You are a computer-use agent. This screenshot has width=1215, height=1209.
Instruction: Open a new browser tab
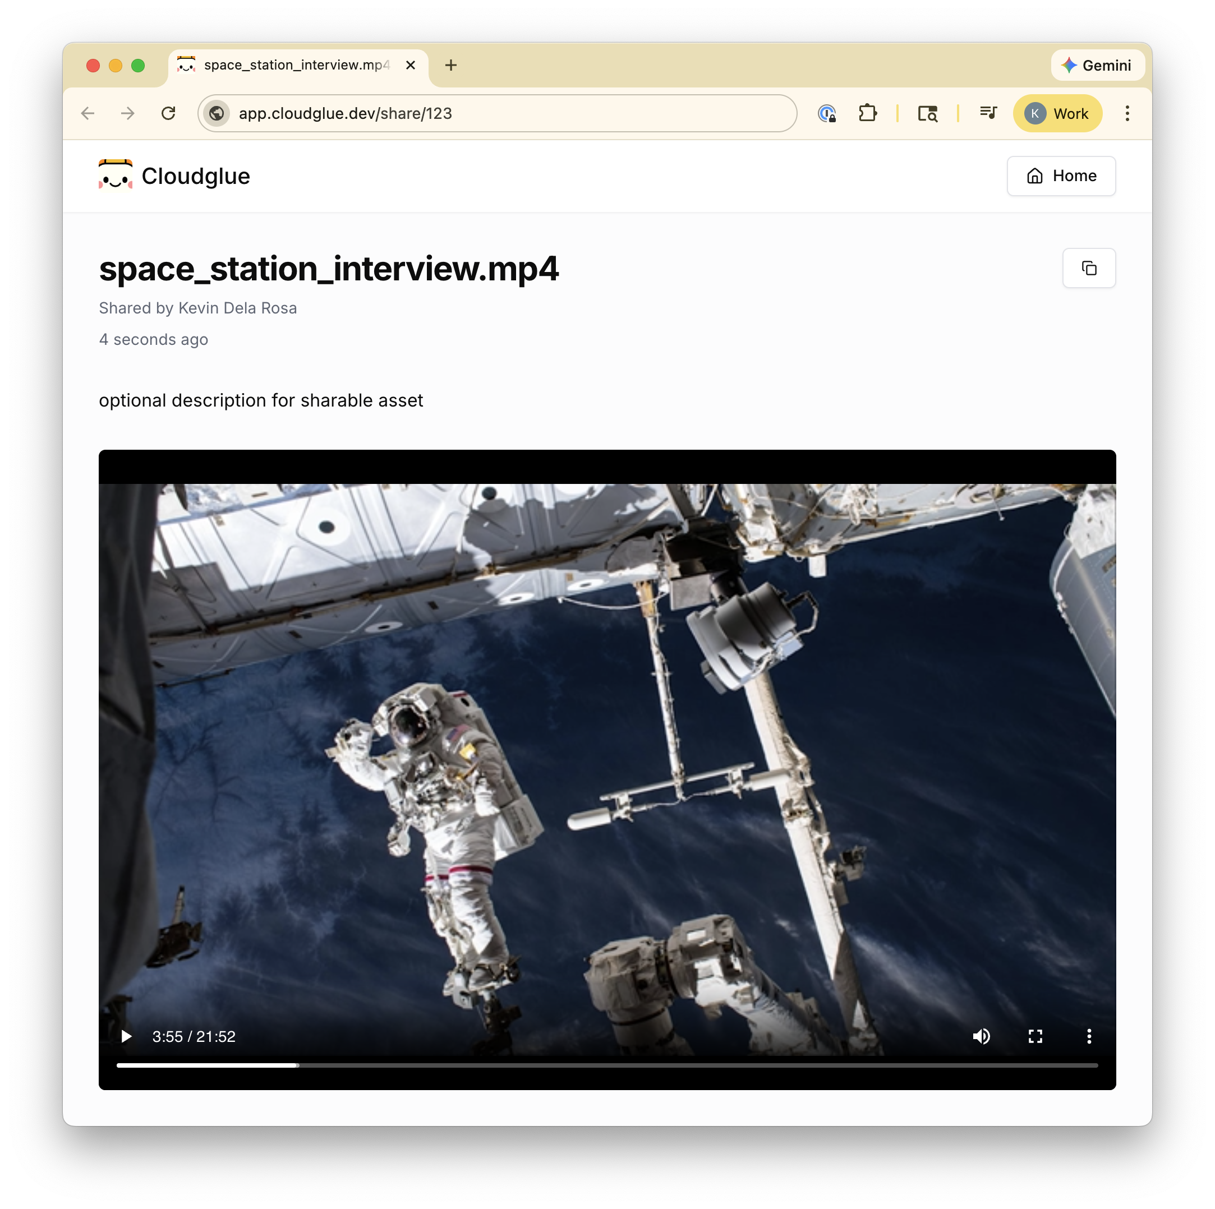[x=451, y=66]
